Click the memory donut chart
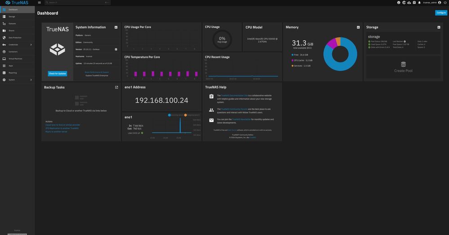 click(340, 54)
